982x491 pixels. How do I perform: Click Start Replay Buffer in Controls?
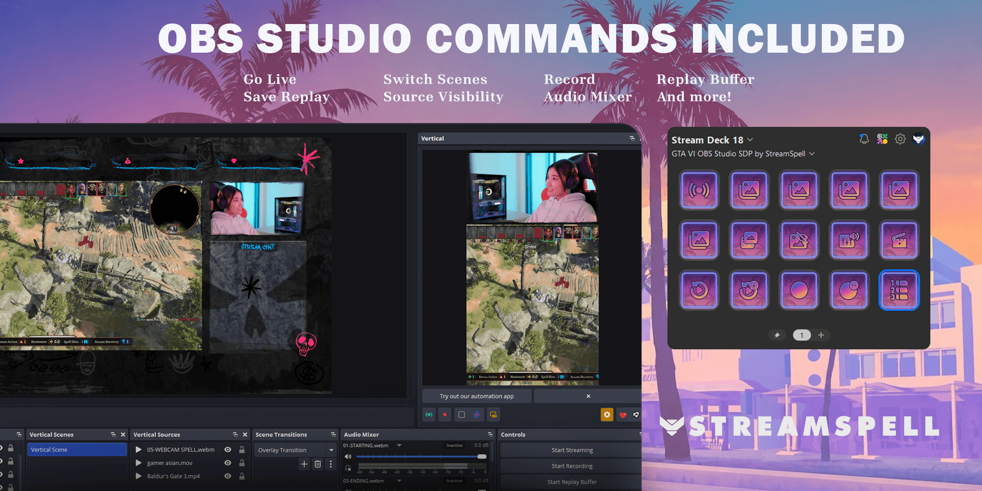click(572, 482)
